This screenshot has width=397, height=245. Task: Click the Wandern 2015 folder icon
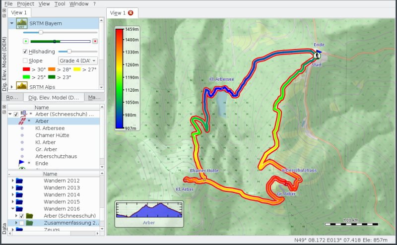tap(19, 202)
